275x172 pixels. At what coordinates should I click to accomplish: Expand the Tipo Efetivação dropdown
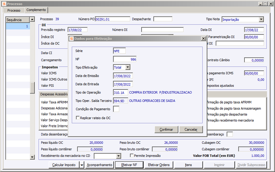tap(128, 67)
